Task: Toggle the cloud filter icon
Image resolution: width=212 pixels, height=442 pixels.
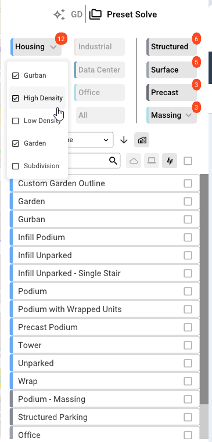Action: coord(134,161)
